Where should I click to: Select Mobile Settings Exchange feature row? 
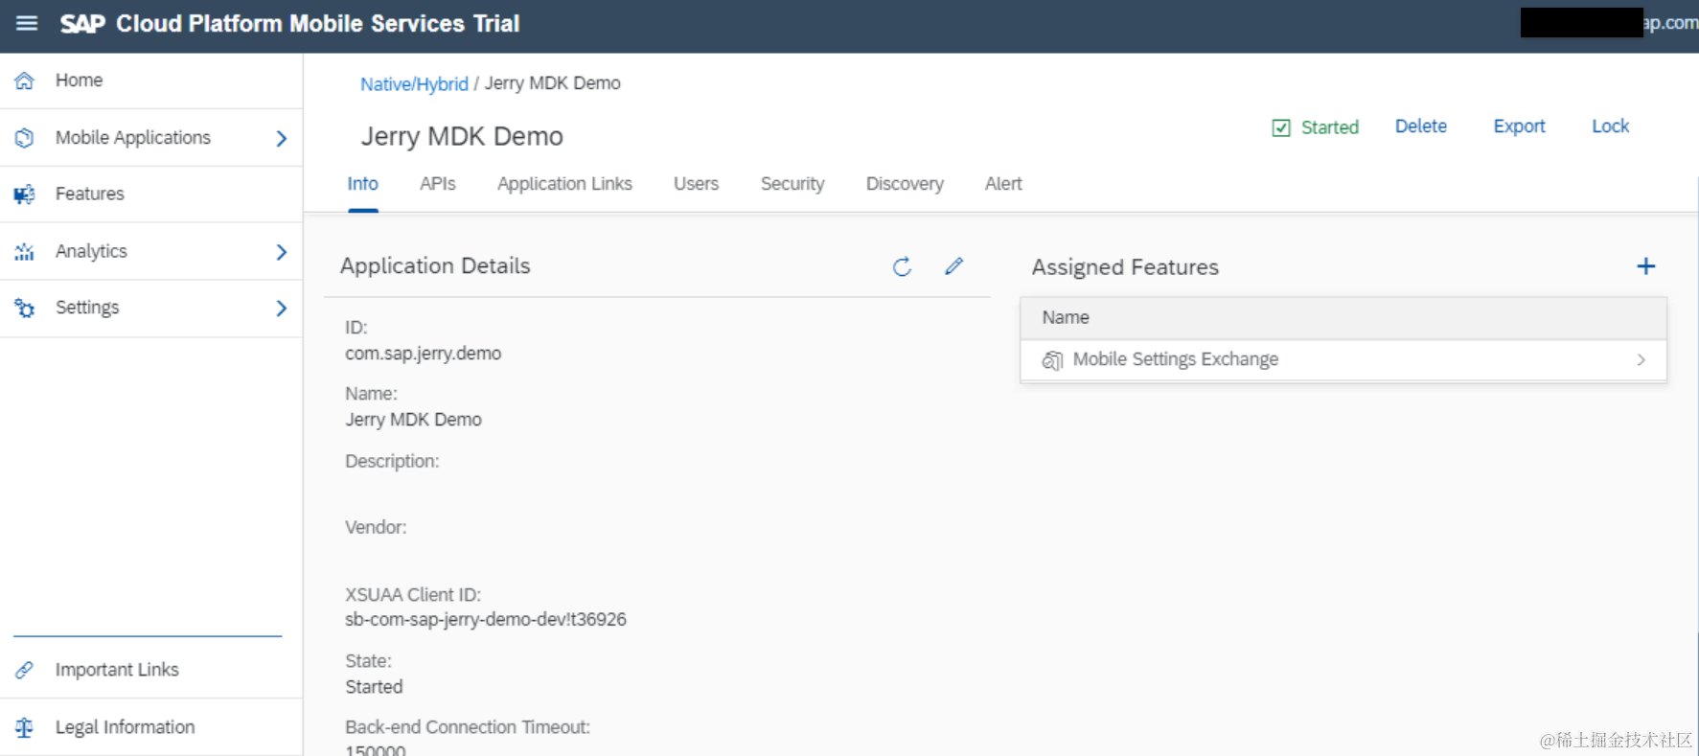coord(1343,360)
